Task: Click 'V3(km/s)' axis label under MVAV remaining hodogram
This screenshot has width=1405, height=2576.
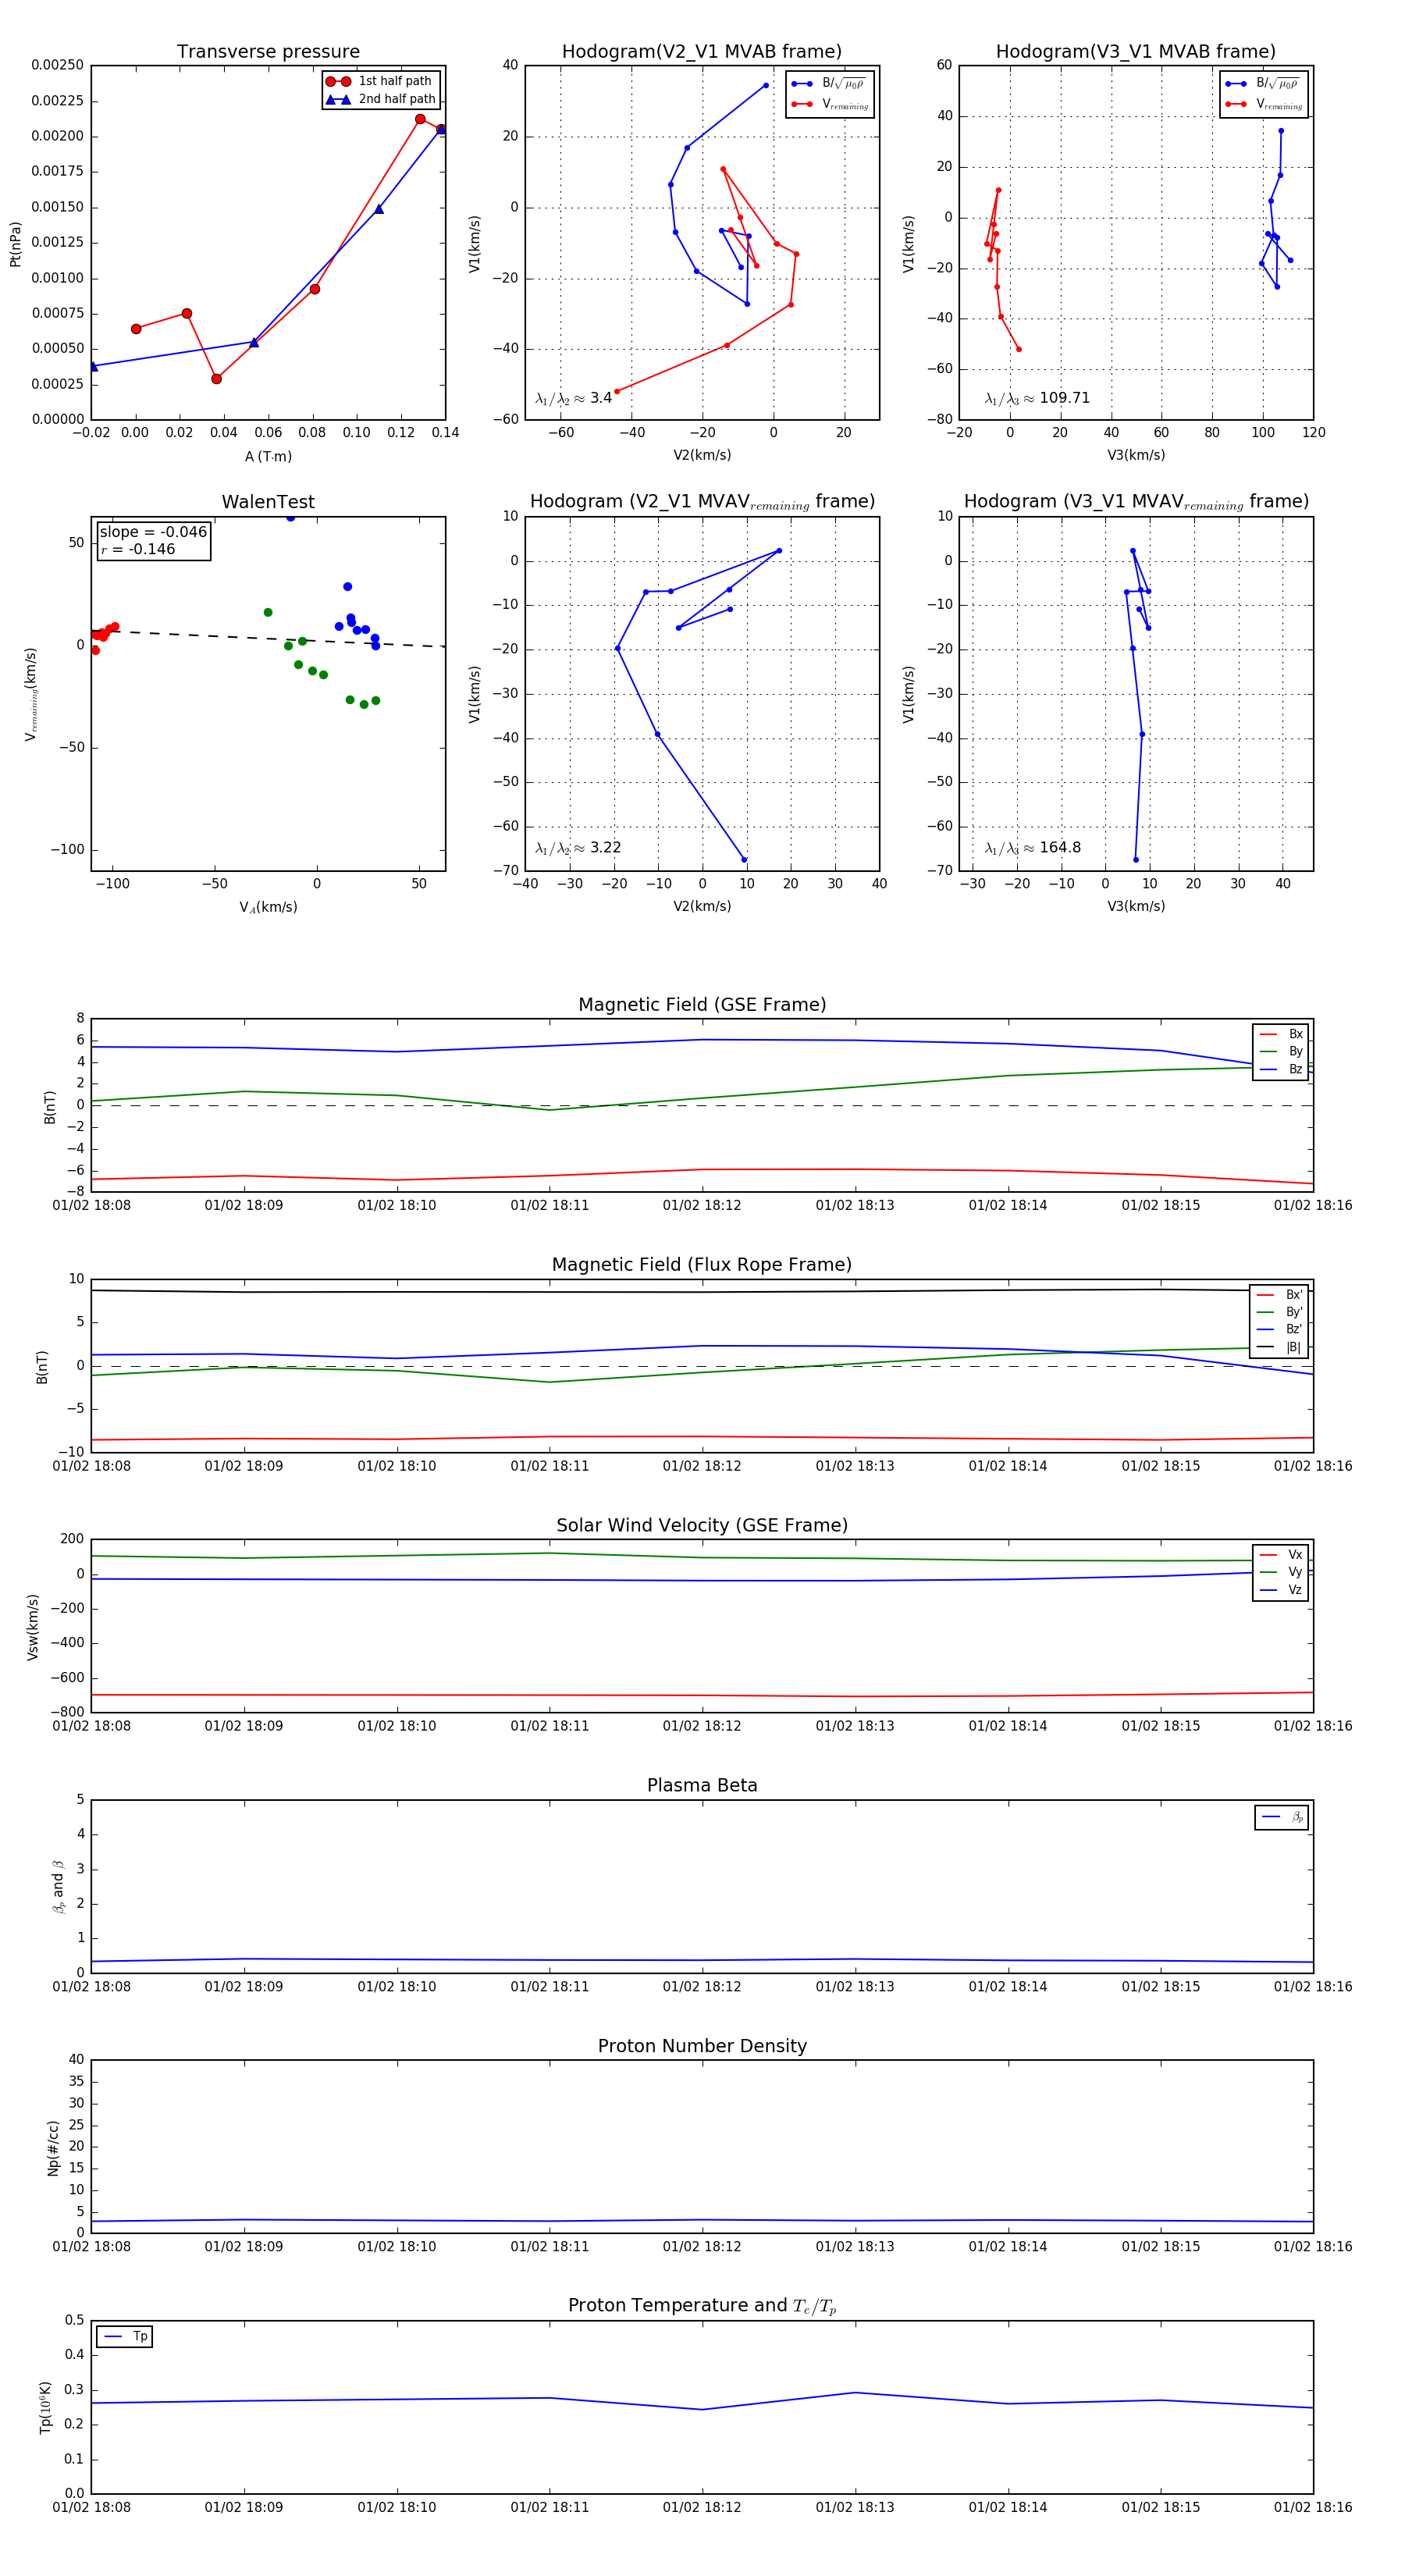Action: point(1136,906)
